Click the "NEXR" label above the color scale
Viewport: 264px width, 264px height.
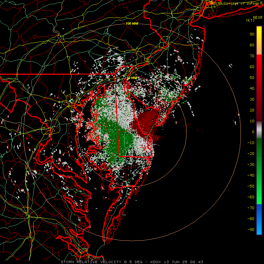[258, 18]
